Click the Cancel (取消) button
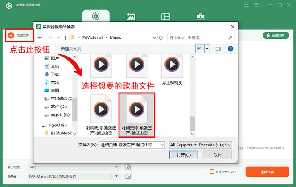296x187 pixels. coord(217,155)
